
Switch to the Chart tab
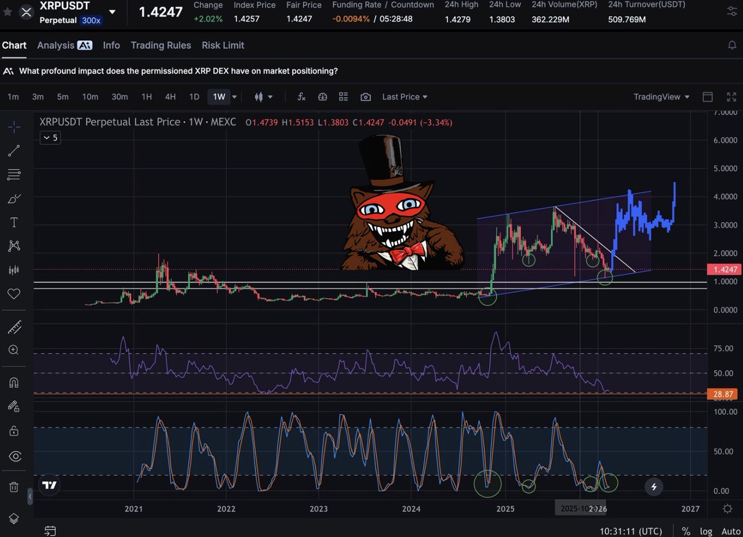(x=14, y=45)
